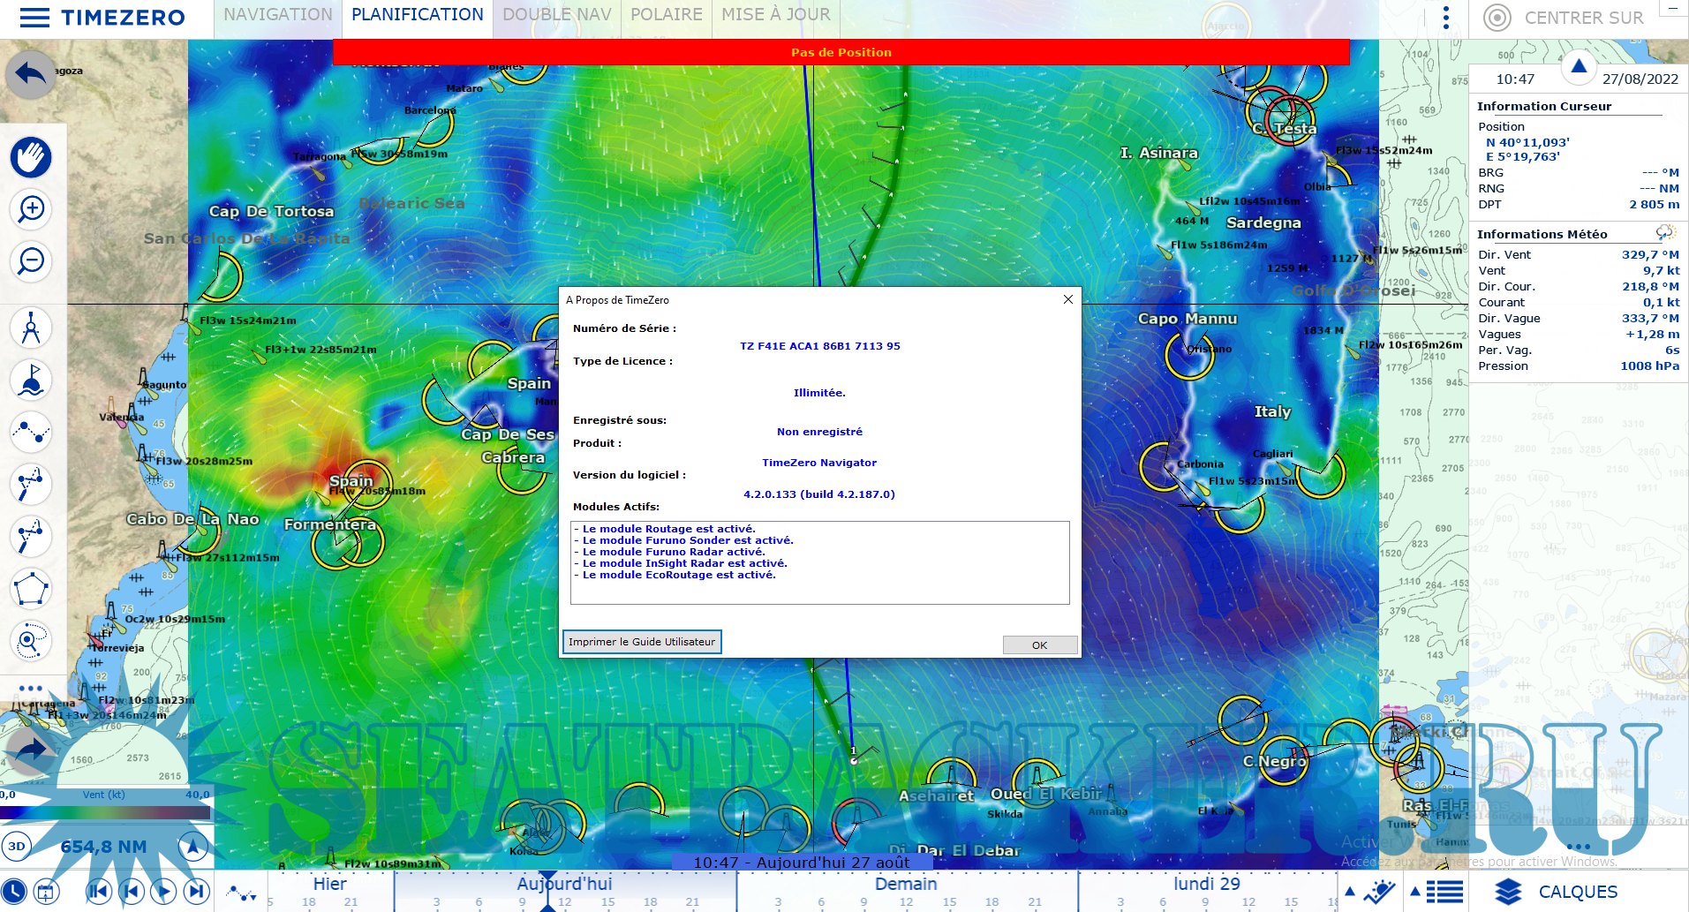Viewport: 1689px width, 912px height.
Task: Toggle the CENTRER SUR centering button
Action: 1564,18
